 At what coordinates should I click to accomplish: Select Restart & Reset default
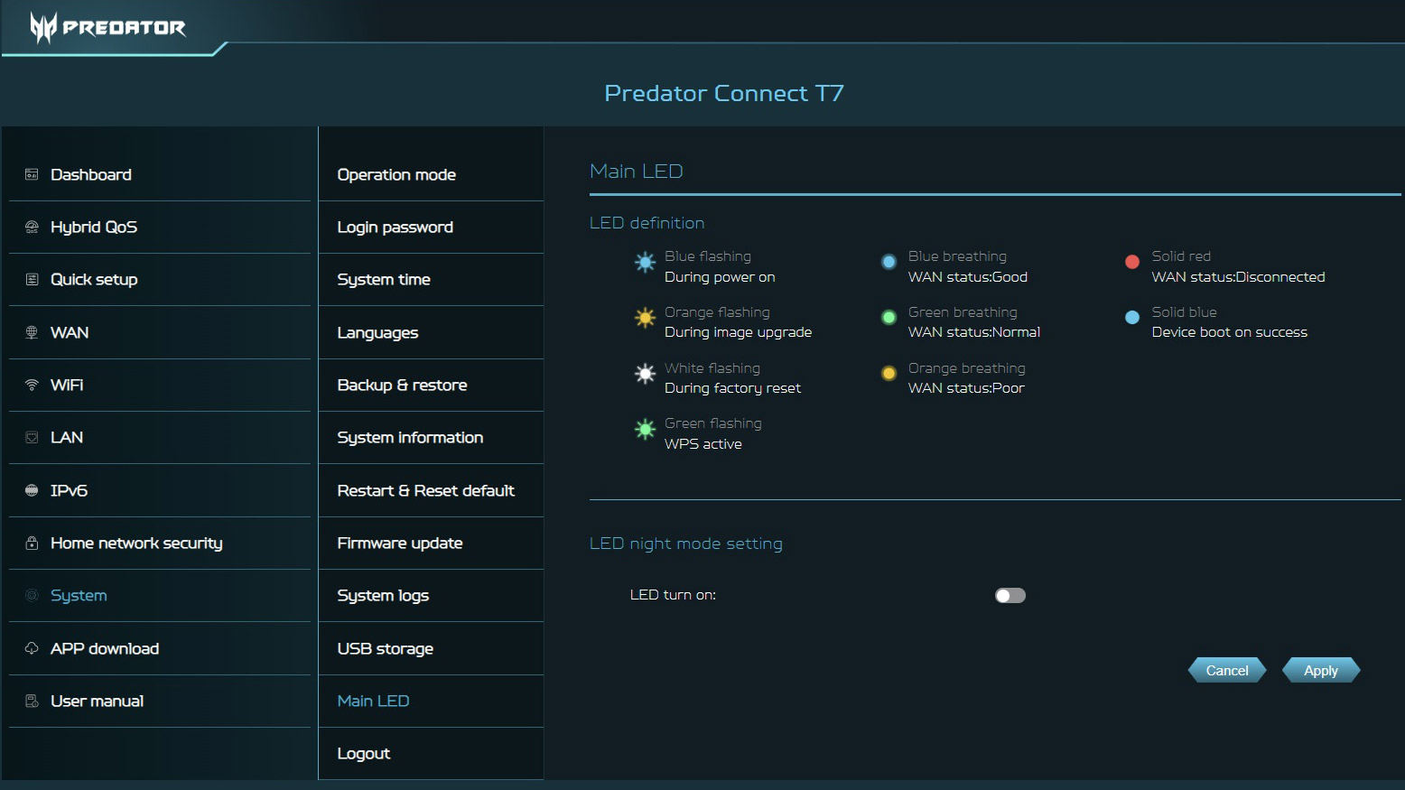425,490
